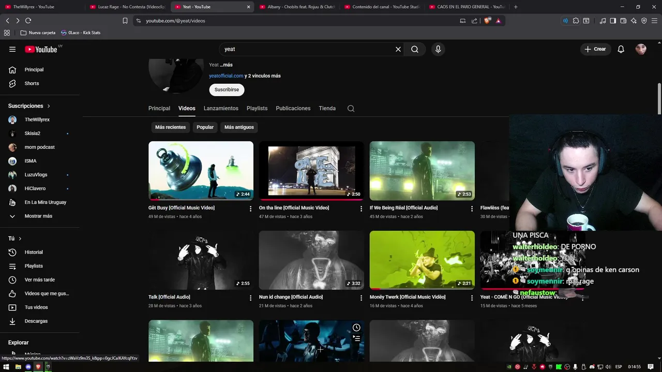
Task: Expand channel description ...más
Action: [226, 65]
